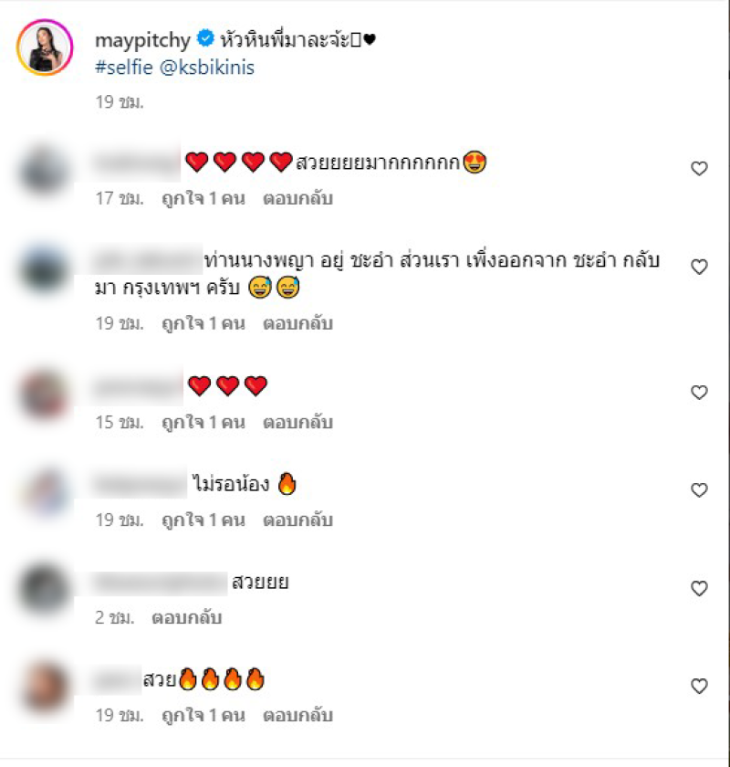Like the ชะอำ กรุงเทพฯ comment heart

pos(699,267)
